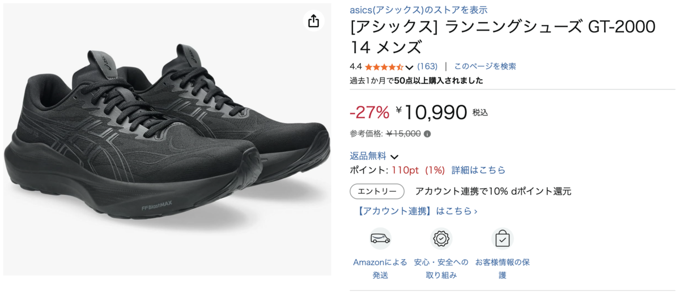The image size is (680, 297).
Task: Click the star rating icons
Action: pyautogui.click(x=384, y=67)
